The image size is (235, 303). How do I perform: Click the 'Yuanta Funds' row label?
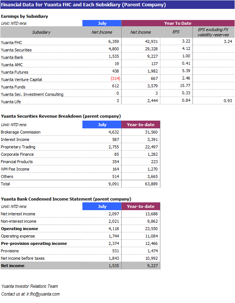click(x=13, y=87)
